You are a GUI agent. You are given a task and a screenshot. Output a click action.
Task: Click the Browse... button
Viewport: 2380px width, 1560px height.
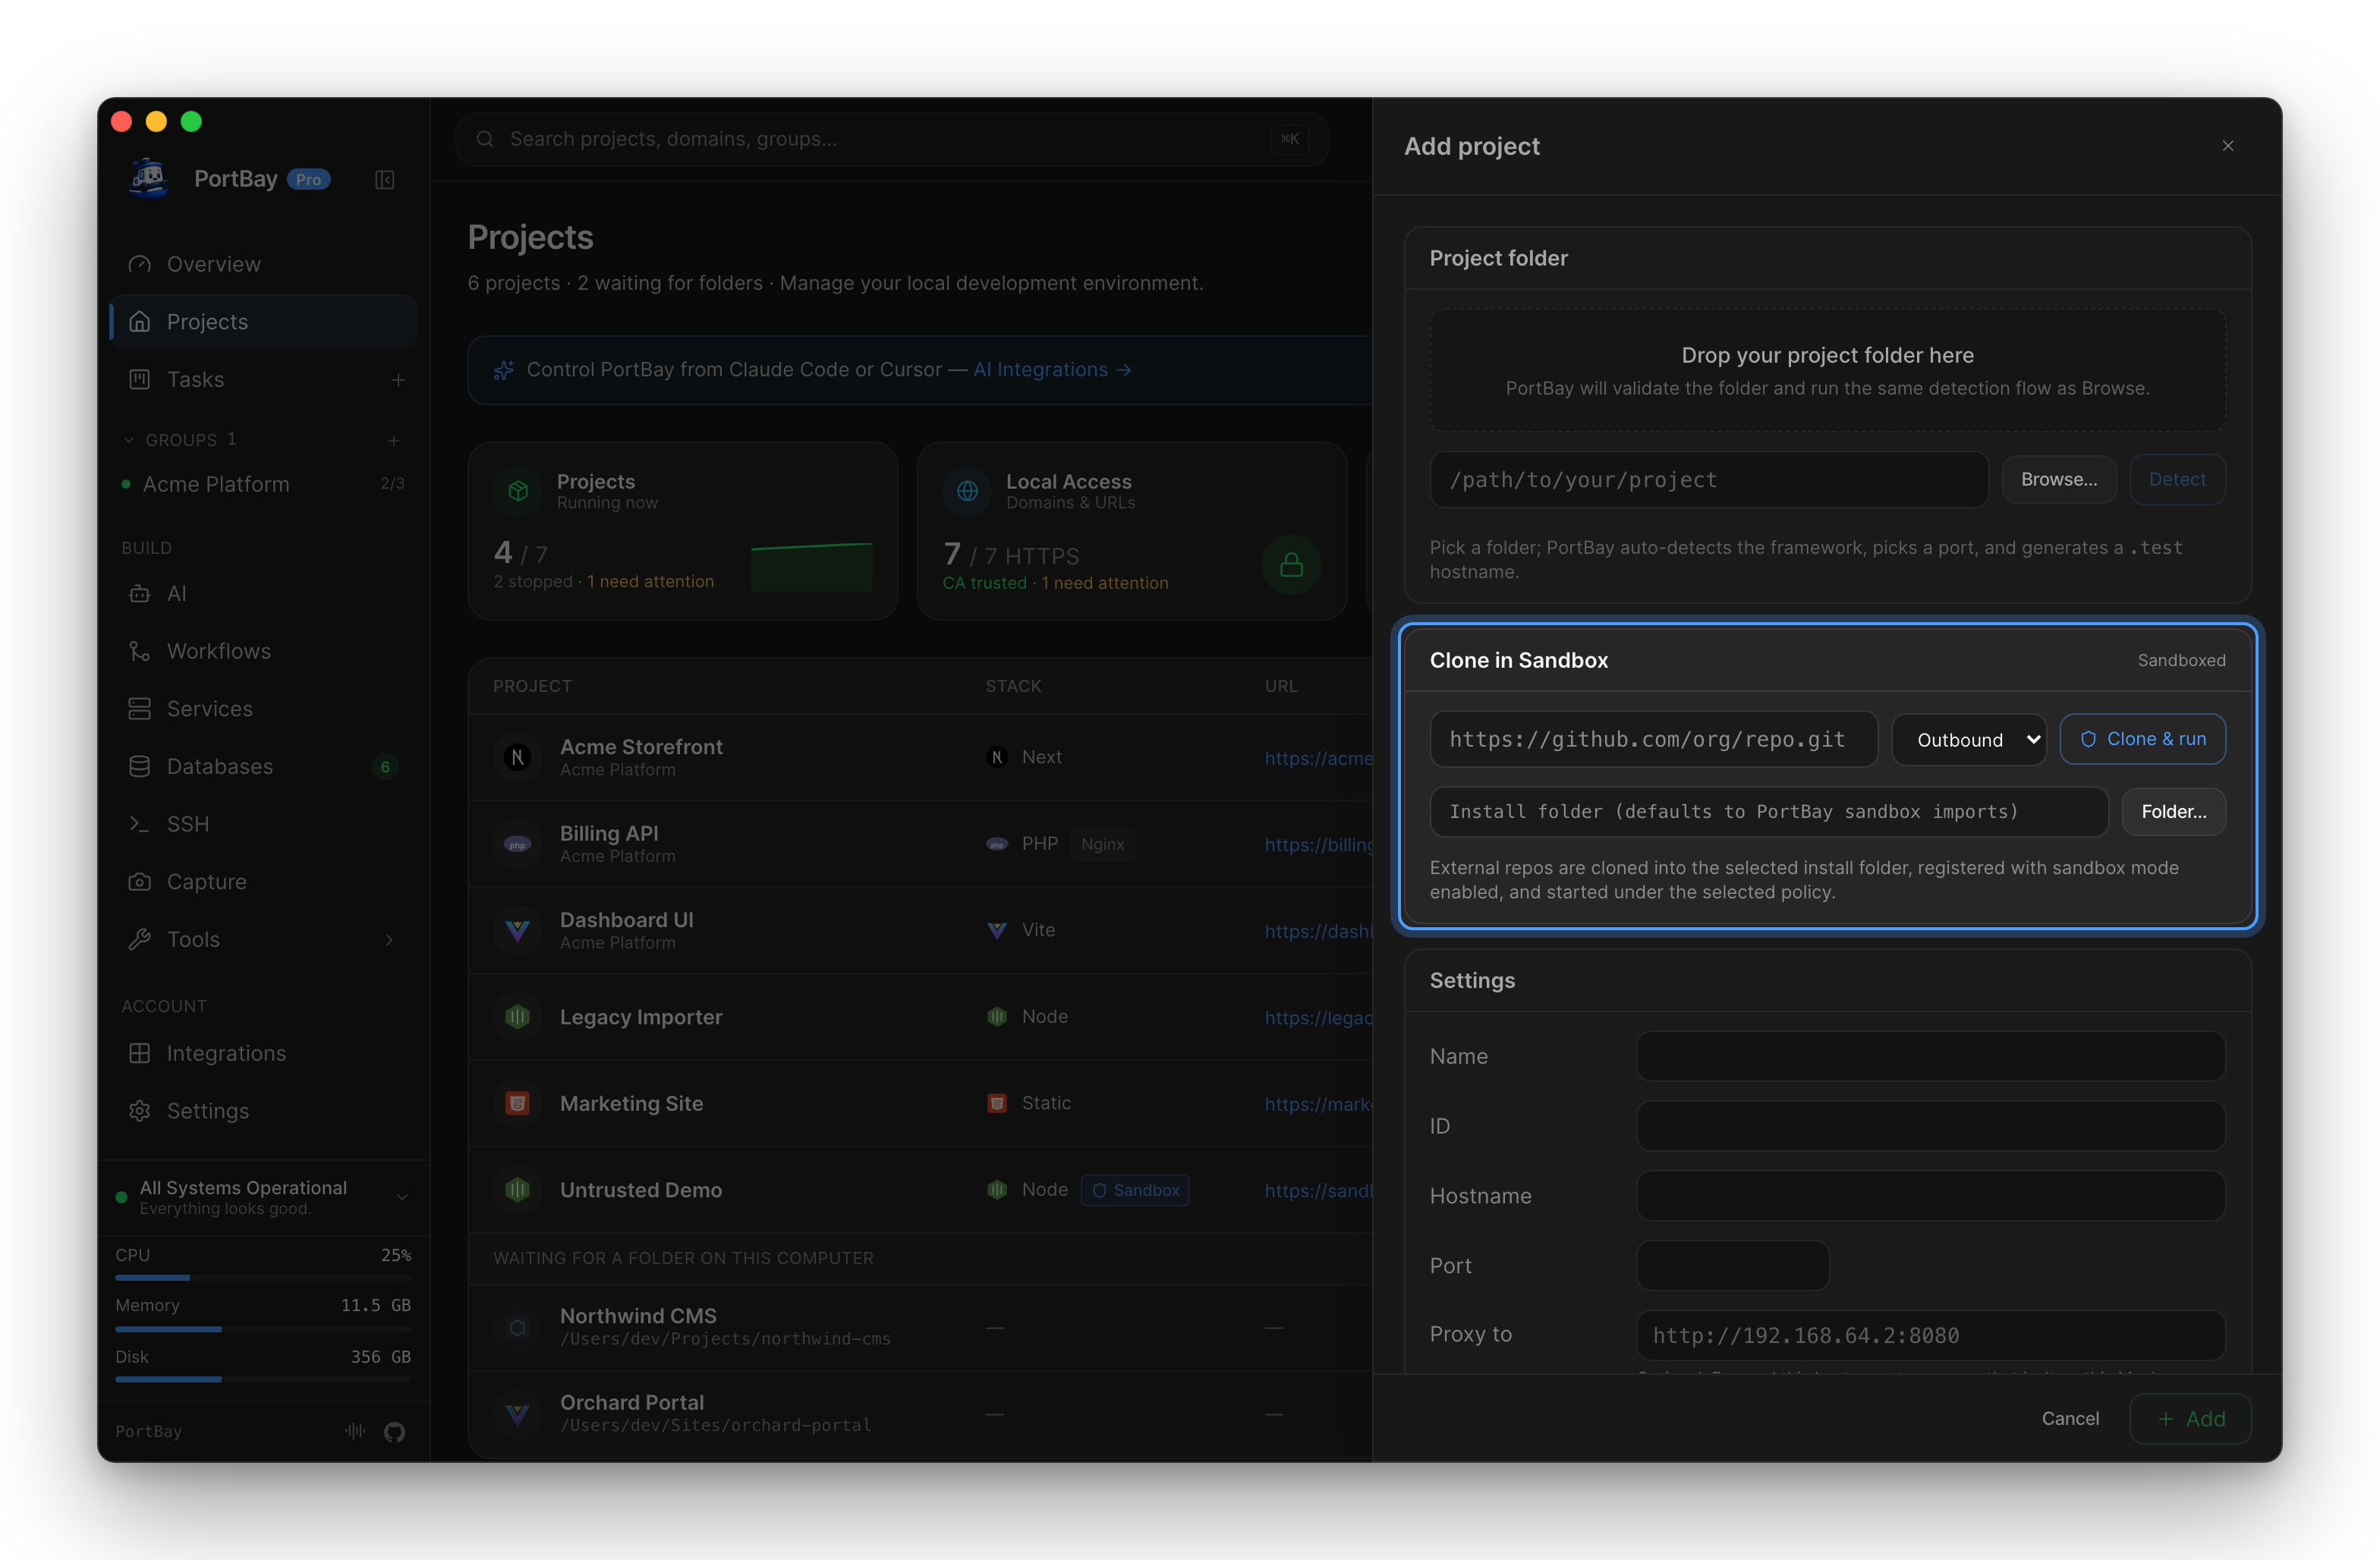tap(2059, 479)
